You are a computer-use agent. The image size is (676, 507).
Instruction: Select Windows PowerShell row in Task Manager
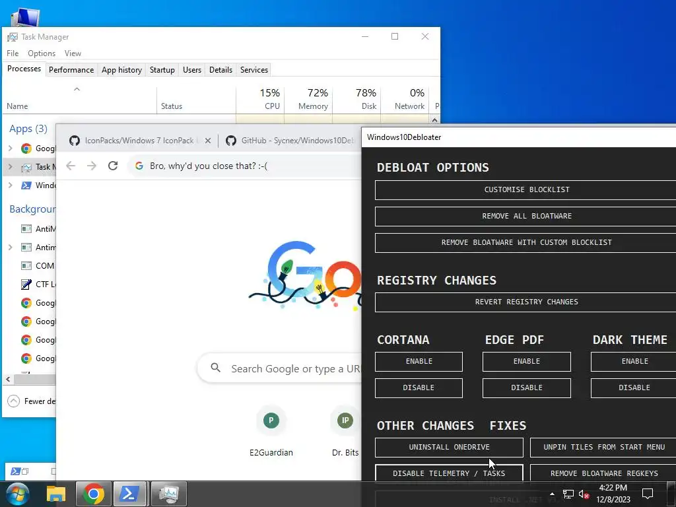point(29,186)
